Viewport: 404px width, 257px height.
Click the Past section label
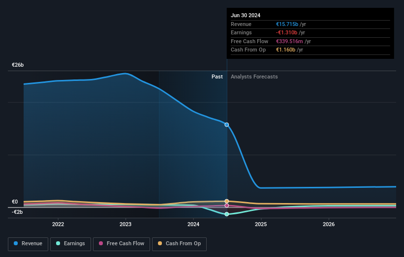click(x=217, y=77)
